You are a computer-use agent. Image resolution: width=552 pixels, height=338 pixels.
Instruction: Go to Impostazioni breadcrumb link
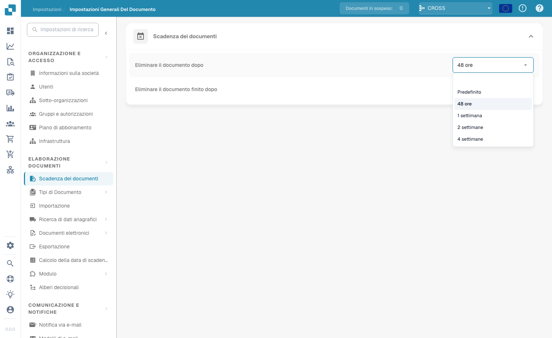(47, 9)
